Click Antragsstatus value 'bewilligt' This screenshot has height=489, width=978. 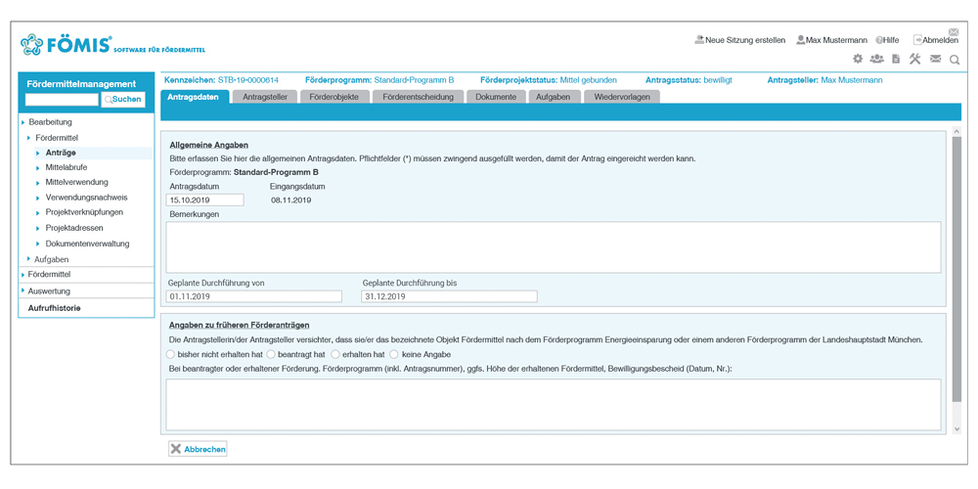[718, 80]
